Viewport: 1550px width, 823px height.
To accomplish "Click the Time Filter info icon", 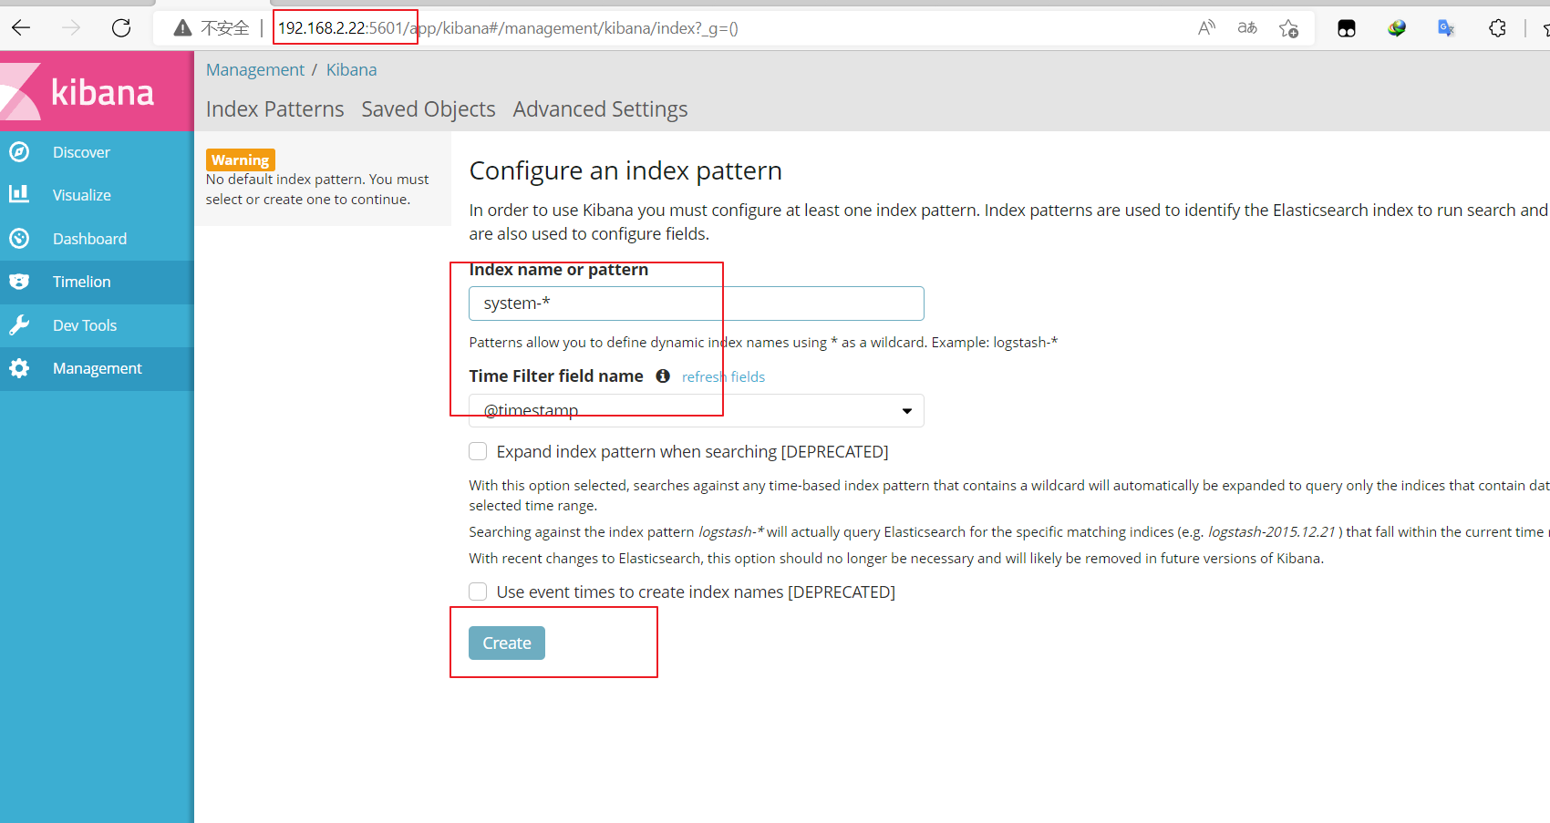I will coord(663,375).
